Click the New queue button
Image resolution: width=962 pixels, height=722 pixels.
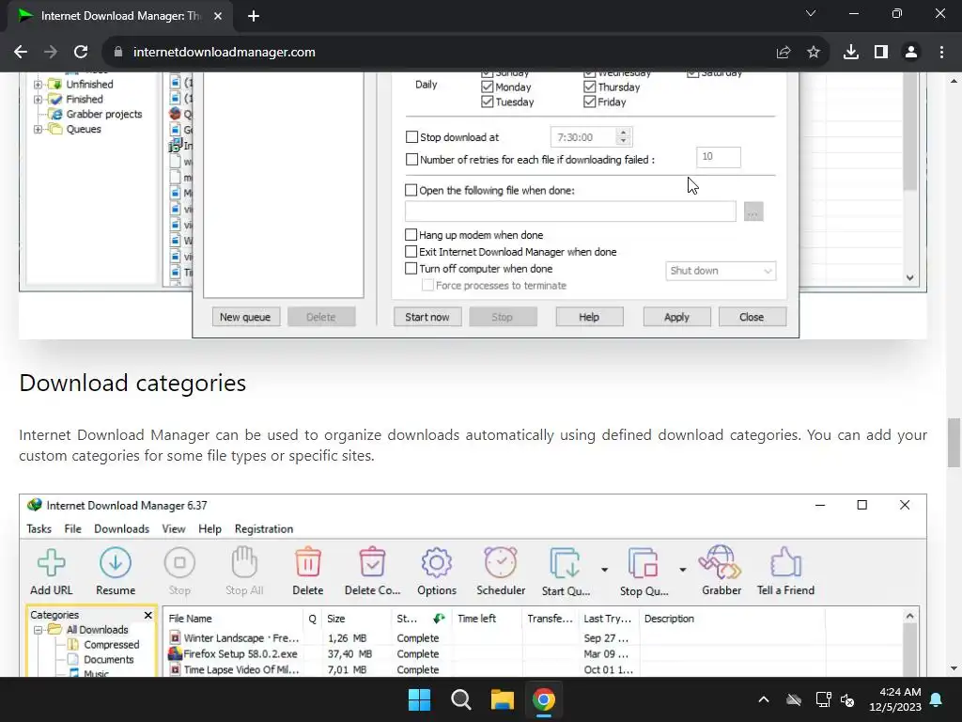tap(245, 317)
